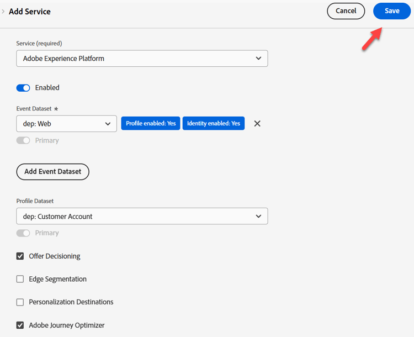This screenshot has width=414, height=337.
Task: Open the Service dropdown
Action: 142,59
